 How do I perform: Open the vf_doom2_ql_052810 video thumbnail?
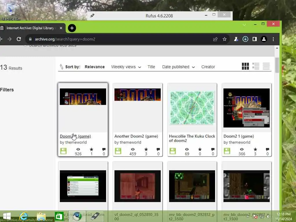pos(137,186)
